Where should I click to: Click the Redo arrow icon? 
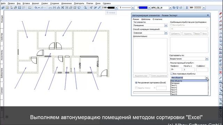(42, 8)
